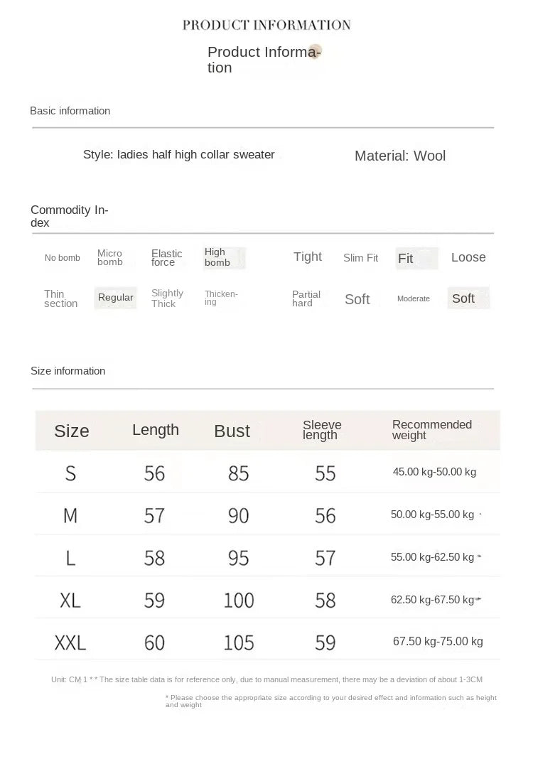Select the Micro bomb option
The width and height of the screenshot is (533, 759).
tap(110, 258)
